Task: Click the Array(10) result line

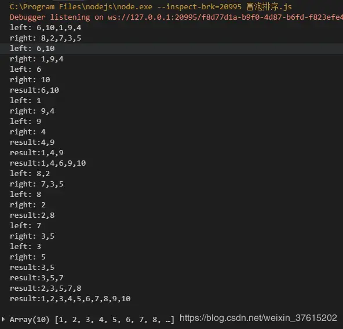Action: click(x=92, y=319)
